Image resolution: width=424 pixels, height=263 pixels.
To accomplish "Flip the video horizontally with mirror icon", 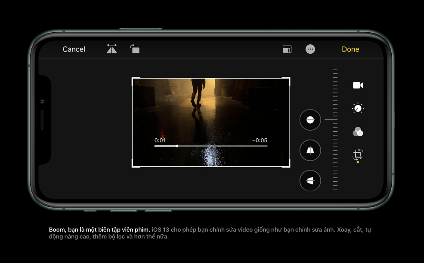I will (111, 49).
